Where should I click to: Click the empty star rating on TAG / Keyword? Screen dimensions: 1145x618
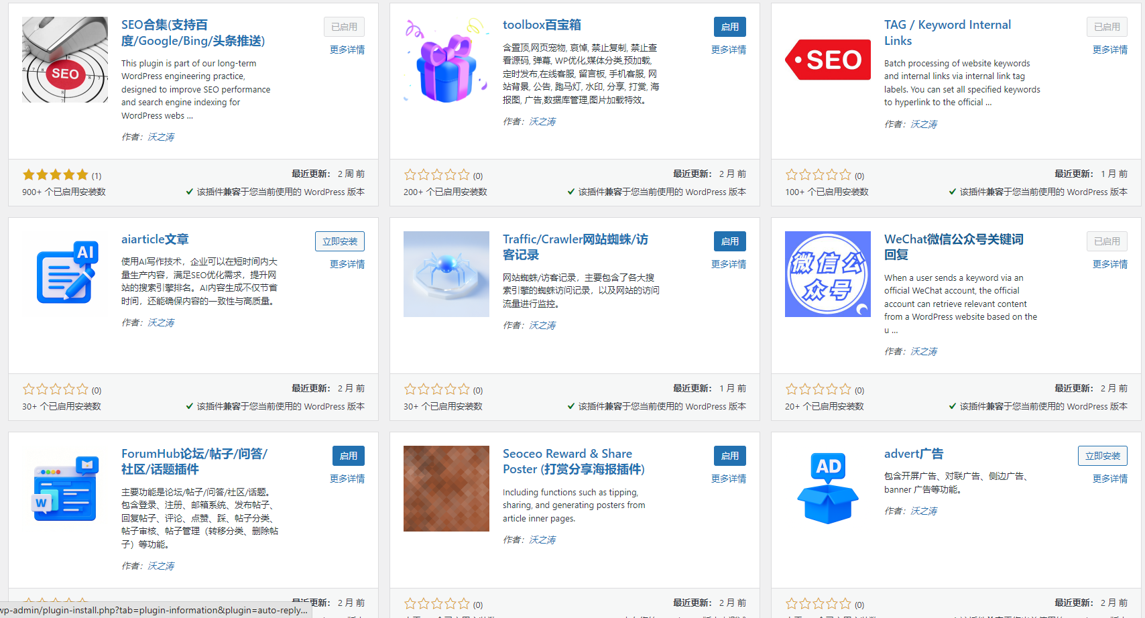click(819, 175)
